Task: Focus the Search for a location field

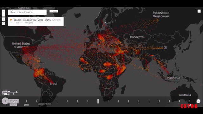Action: pyautogui.click(x=27, y=12)
